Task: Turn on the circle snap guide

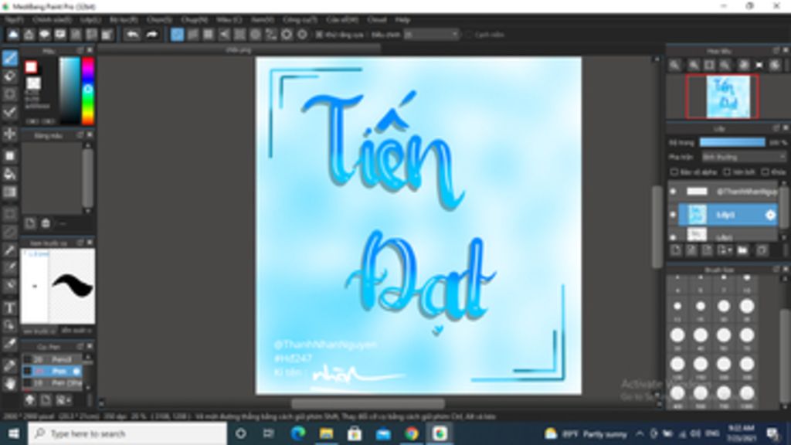Action: (x=255, y=34)
